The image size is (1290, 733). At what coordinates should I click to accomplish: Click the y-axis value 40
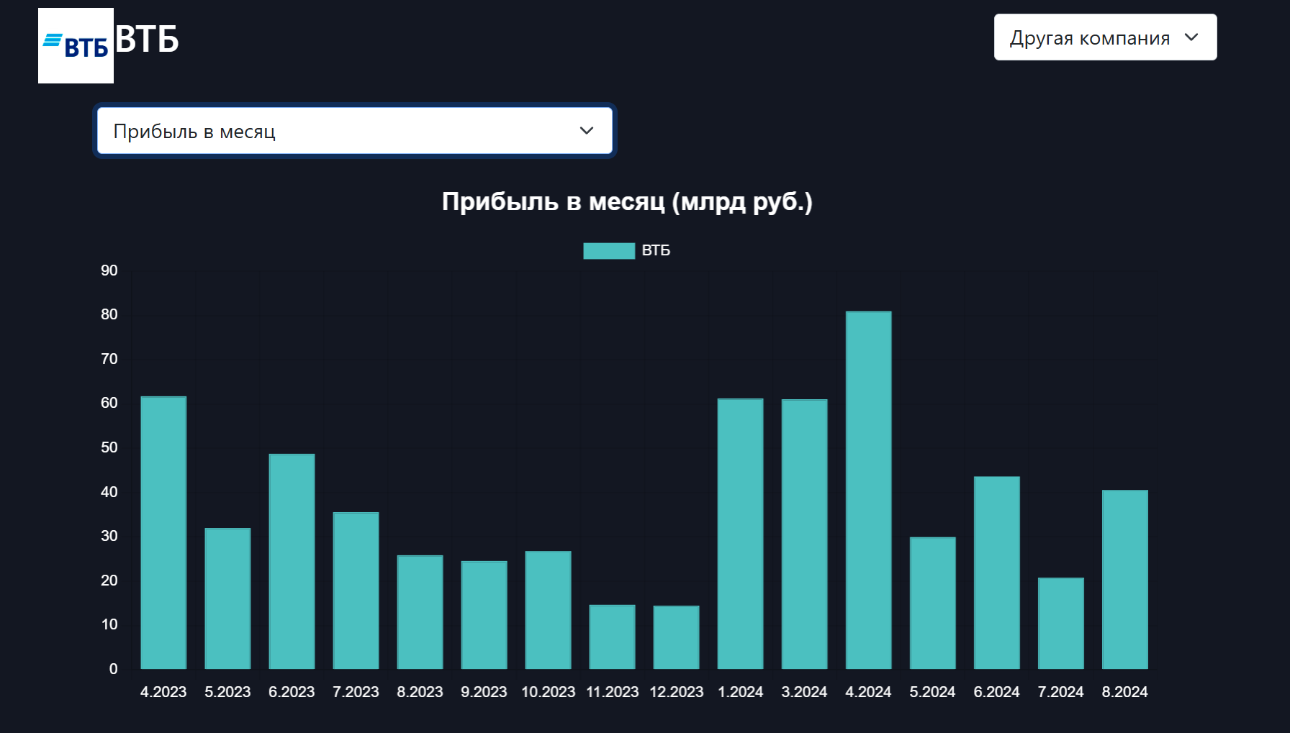click(x=109, y=492)
